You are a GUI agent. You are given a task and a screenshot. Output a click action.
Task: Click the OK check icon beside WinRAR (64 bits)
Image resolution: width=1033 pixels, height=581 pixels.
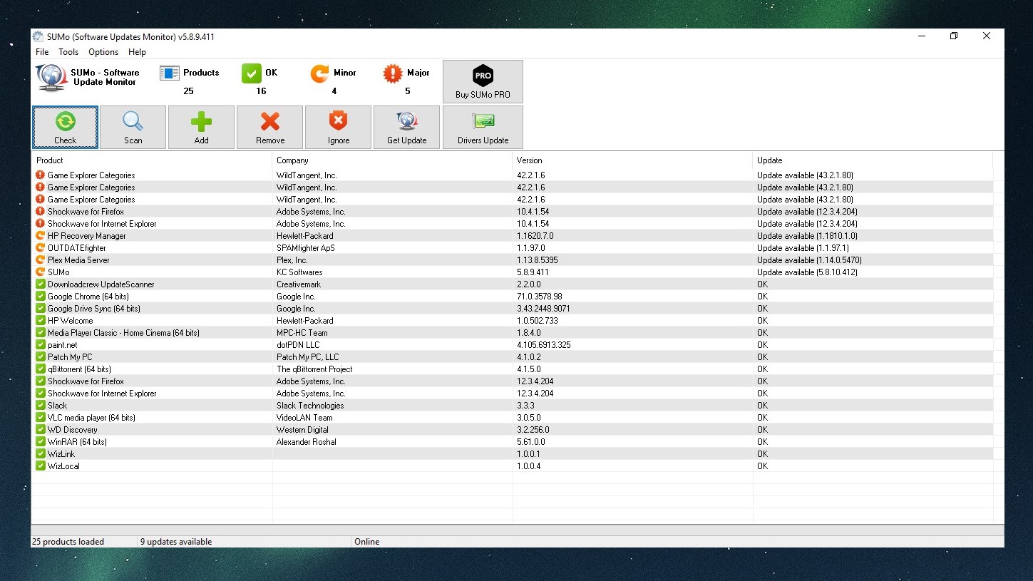(41, 442)
